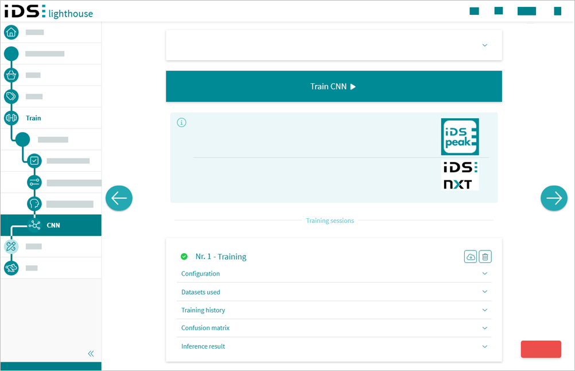
Task: Collapse the sidebar with the double-arrow control
Action: [91, 353]
